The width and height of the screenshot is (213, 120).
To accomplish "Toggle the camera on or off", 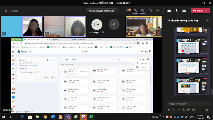I will point(169,11).
